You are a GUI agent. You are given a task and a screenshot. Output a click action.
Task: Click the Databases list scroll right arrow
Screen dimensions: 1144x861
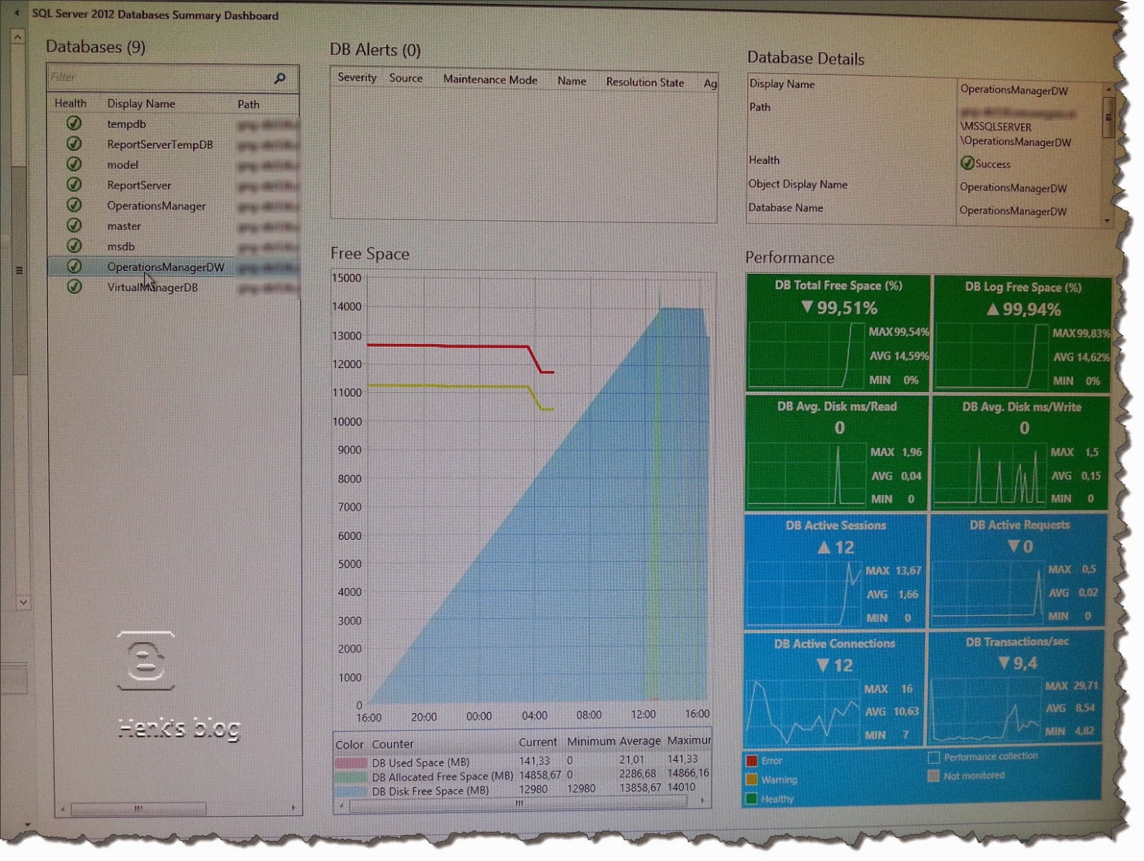point(293,808)
